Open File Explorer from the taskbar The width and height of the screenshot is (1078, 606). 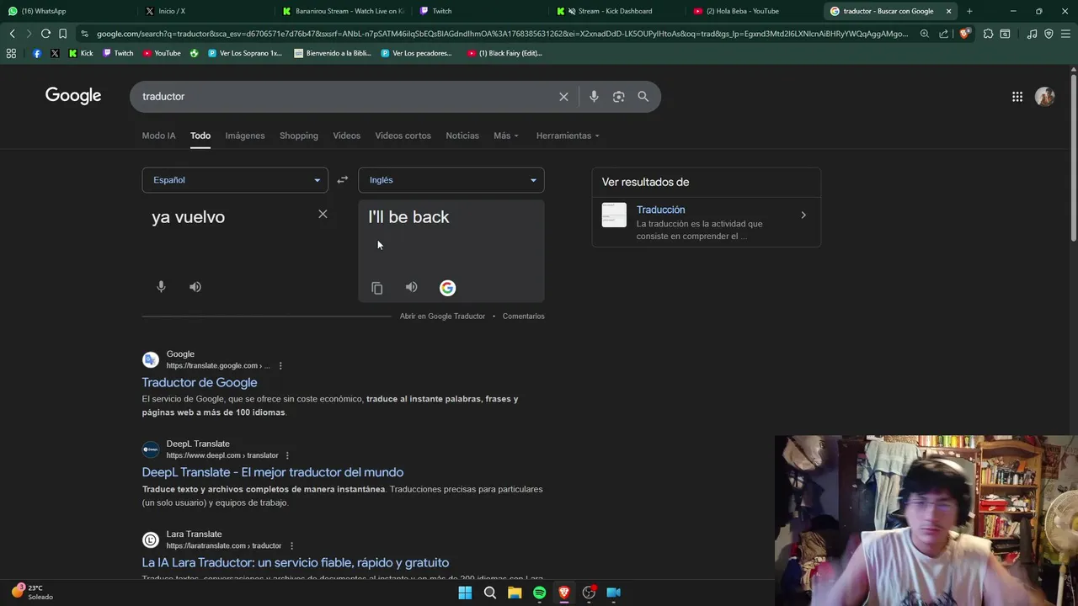point(515,593)
